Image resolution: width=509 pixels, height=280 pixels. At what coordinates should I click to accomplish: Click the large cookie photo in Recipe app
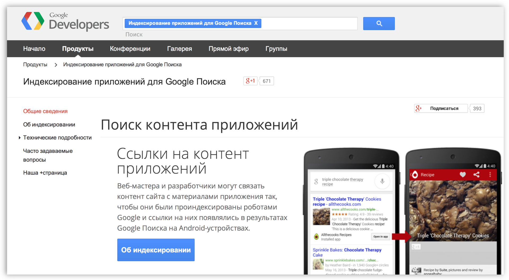(453, 211)
